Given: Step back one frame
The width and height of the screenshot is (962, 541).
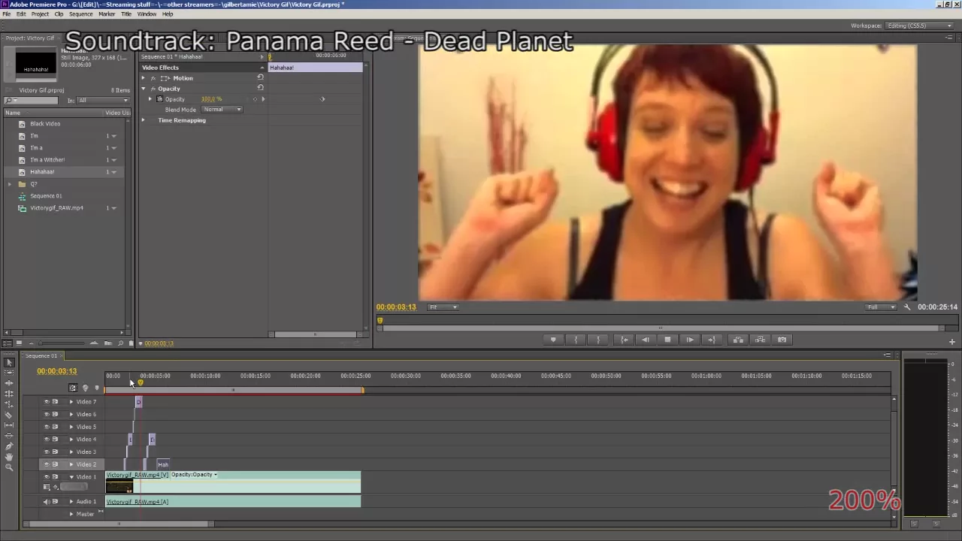Looking at the screenshot, I should pos(645,340).
